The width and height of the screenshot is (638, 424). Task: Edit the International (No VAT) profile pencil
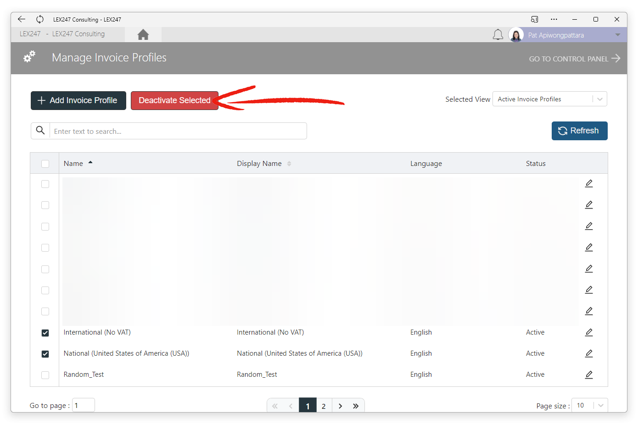(589, 332)
